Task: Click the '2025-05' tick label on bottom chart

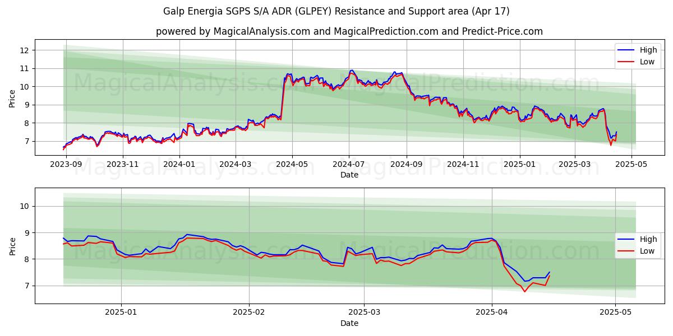Action: (616, 312)
